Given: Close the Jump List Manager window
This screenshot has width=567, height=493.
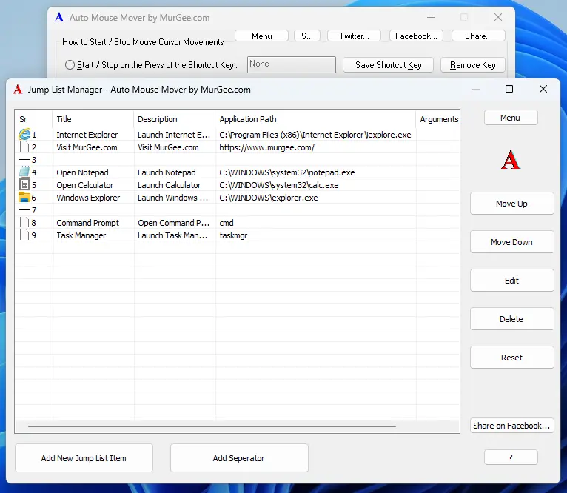Looking at the screenshot, I should (543, 89).
